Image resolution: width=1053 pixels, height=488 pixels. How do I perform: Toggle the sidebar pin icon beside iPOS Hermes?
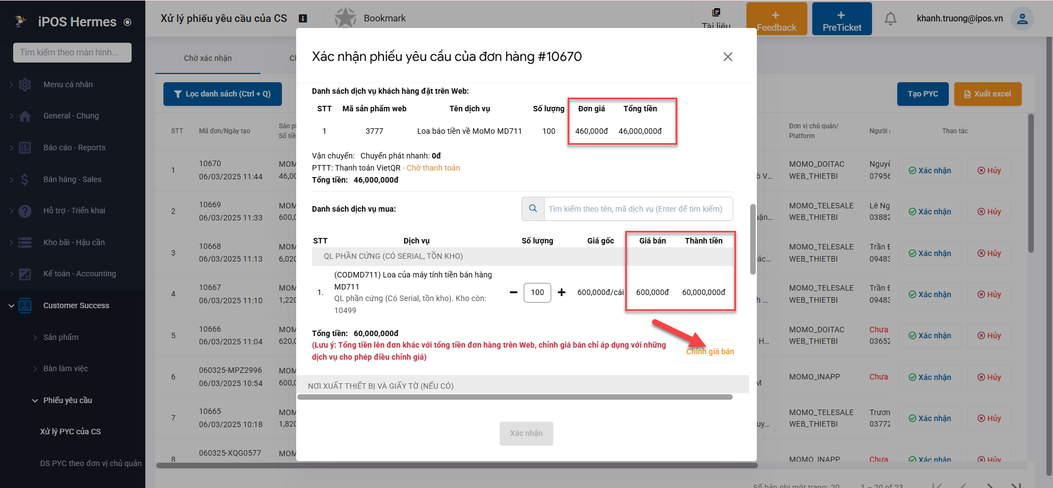click(127, 22)
